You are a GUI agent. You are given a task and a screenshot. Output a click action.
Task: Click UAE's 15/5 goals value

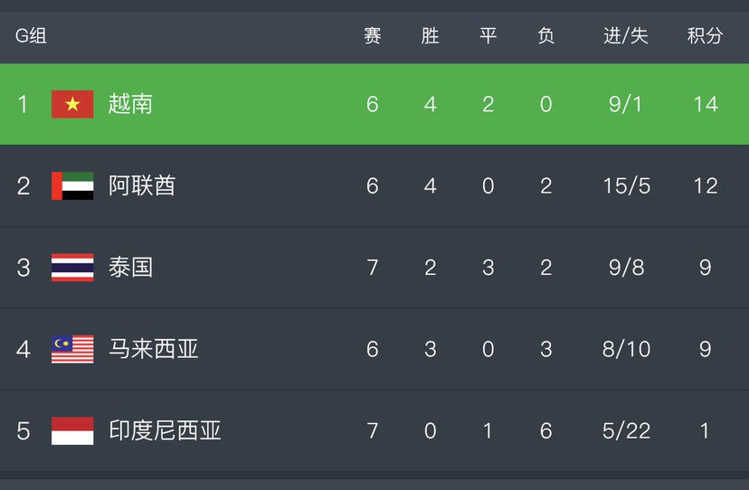[626, 185]
